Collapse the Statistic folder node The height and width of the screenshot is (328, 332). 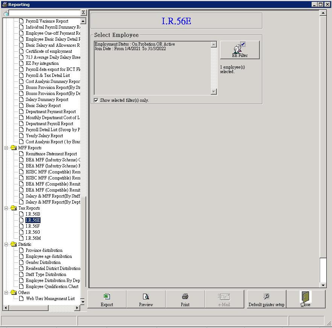click(6, 244)
